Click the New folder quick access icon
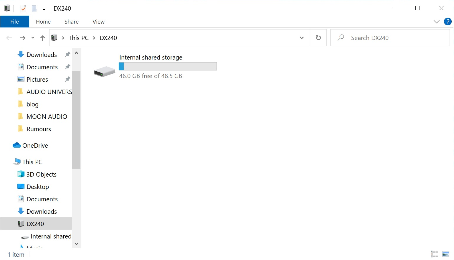The width and height of the screenshot is (454, 260). 34,9
